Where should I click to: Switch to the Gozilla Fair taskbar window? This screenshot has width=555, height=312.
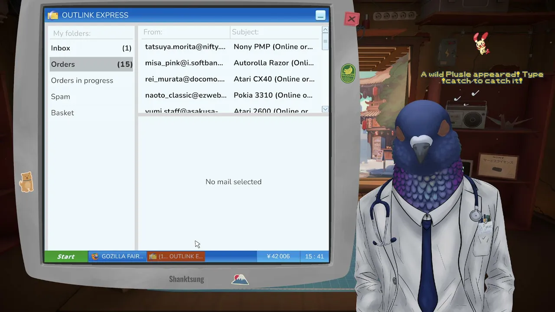tap(118, 257)
